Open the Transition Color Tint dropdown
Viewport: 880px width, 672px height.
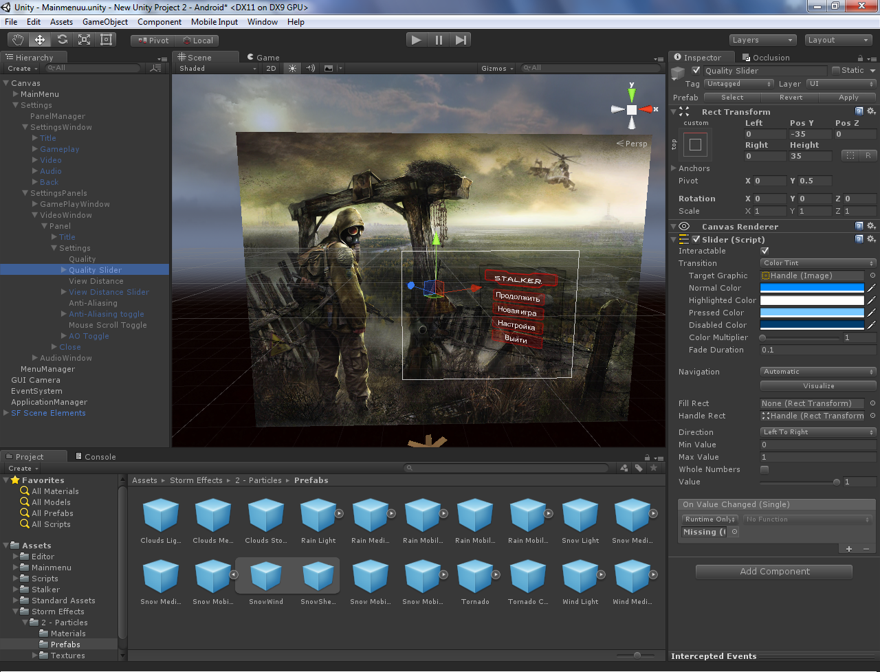tap(818, 263)
